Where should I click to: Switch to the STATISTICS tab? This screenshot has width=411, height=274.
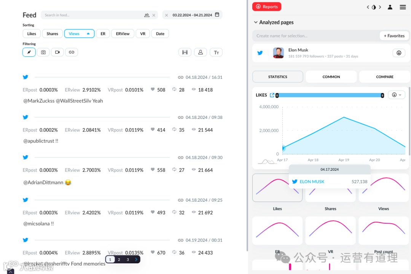(x=277, y=77)
